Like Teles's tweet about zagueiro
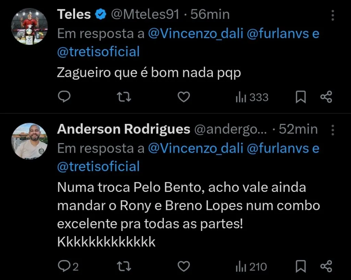Screen dimensions: 351x280 184,97
